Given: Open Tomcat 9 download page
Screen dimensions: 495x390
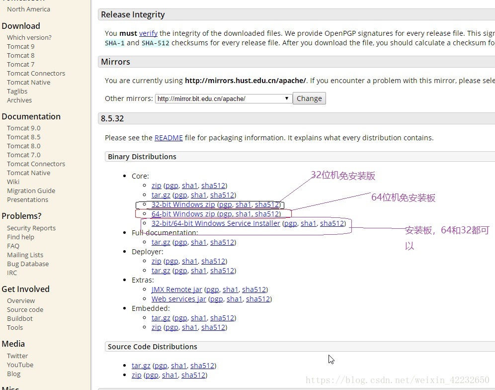Looking at the screenshot, I should point(20,46).
